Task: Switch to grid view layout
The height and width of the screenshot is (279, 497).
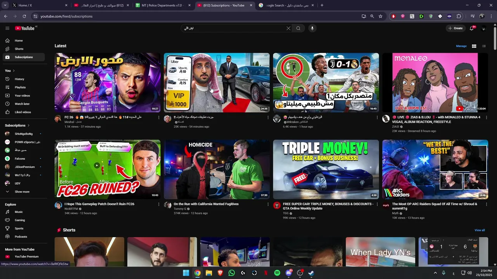Action: [474, 46]
